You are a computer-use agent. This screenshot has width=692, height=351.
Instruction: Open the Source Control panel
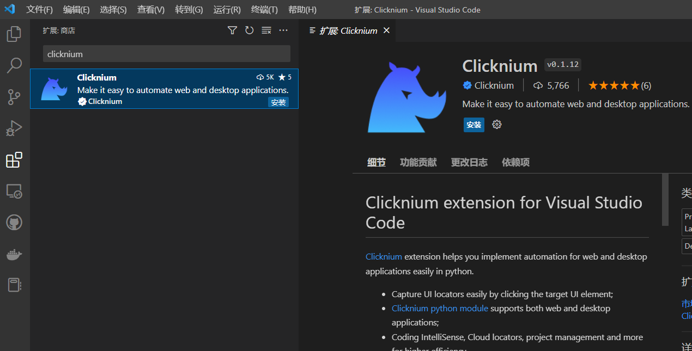(x=14, y=97)
